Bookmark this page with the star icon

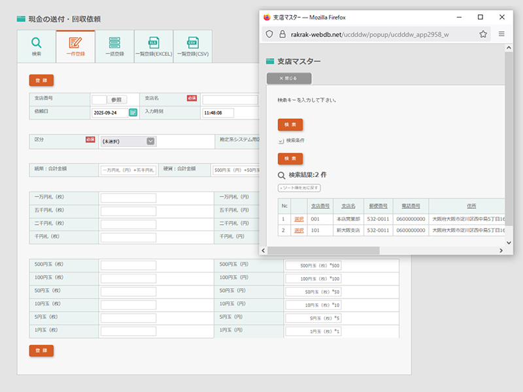click(x=483, y=34)
